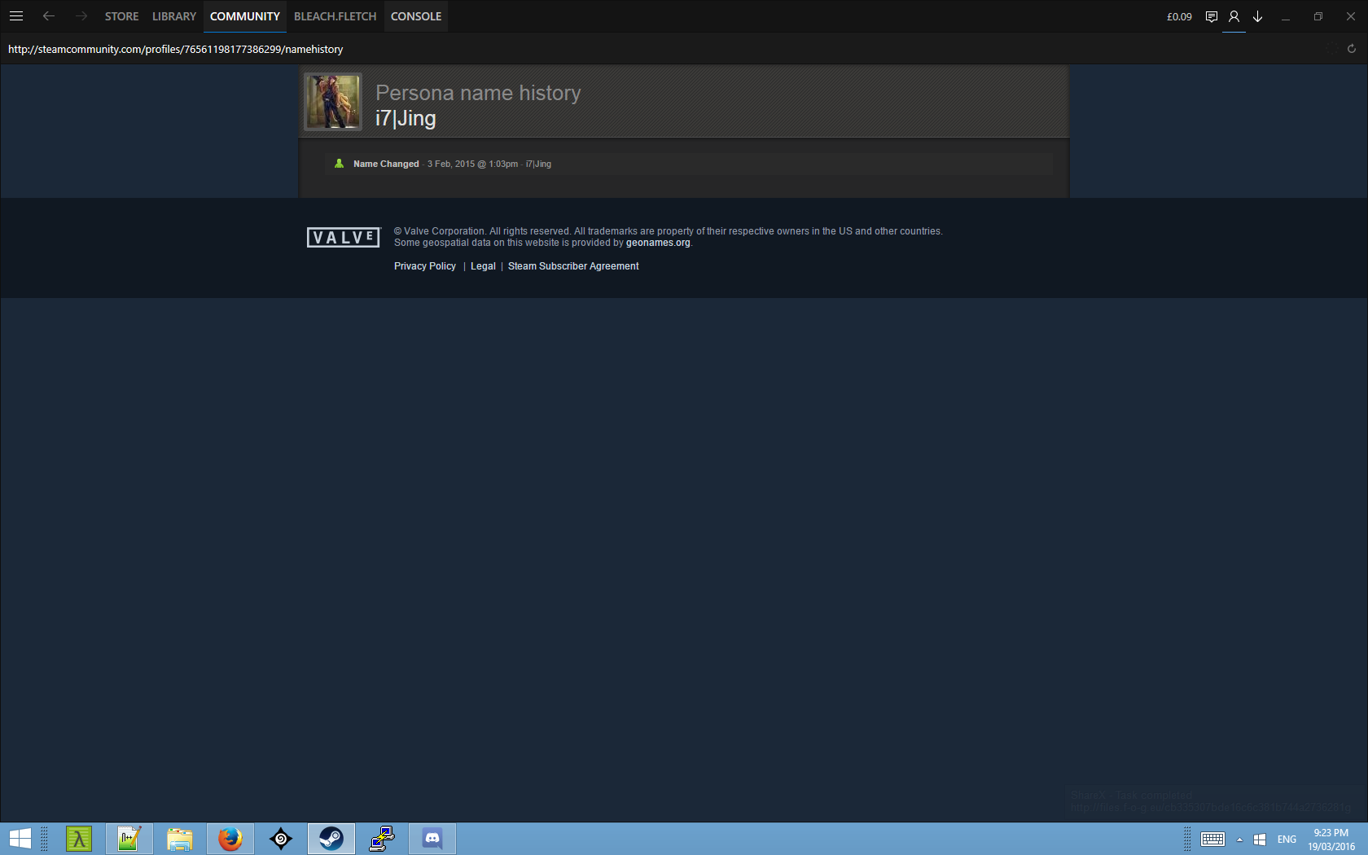Open the STORE tab

coord(121,16)
